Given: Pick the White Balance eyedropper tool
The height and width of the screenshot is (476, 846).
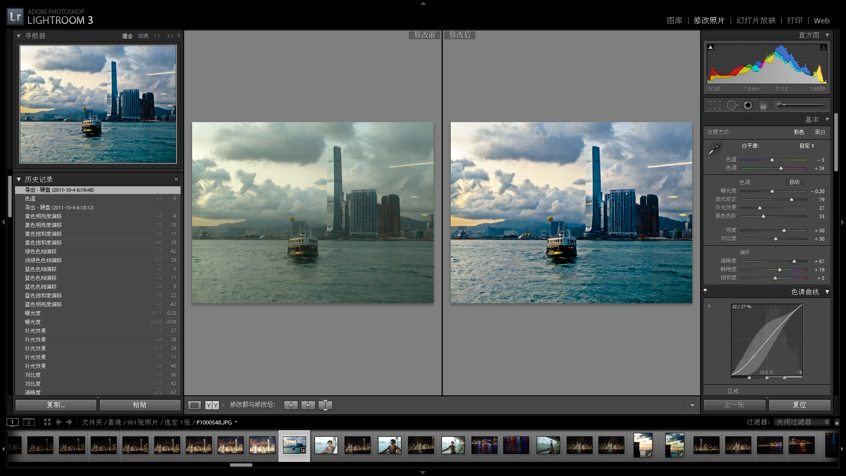Looking at the screenshot, I should click(x=714, y=149).
